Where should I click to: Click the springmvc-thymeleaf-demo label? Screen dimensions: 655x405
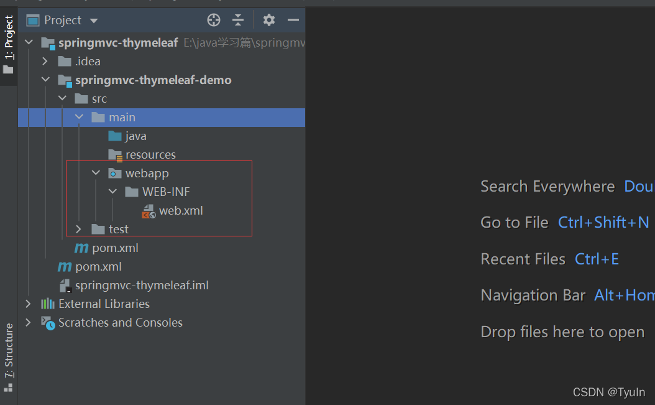click(x=153, y=80)
